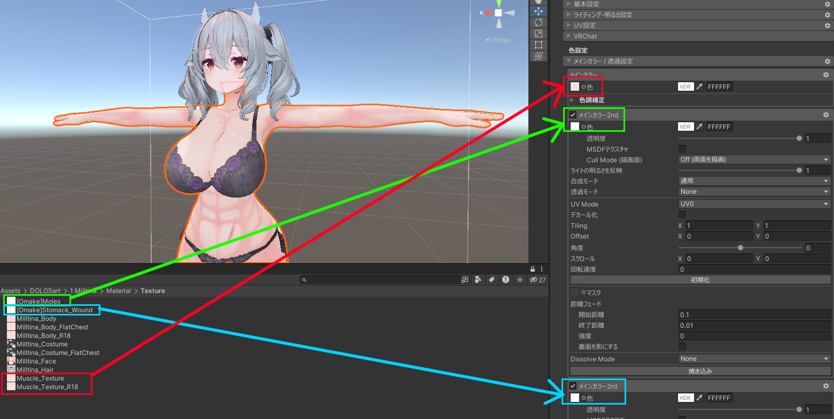Open search-by-label filter in Project panel
This screenshot has height=419, width=834.
click(492, 280)
